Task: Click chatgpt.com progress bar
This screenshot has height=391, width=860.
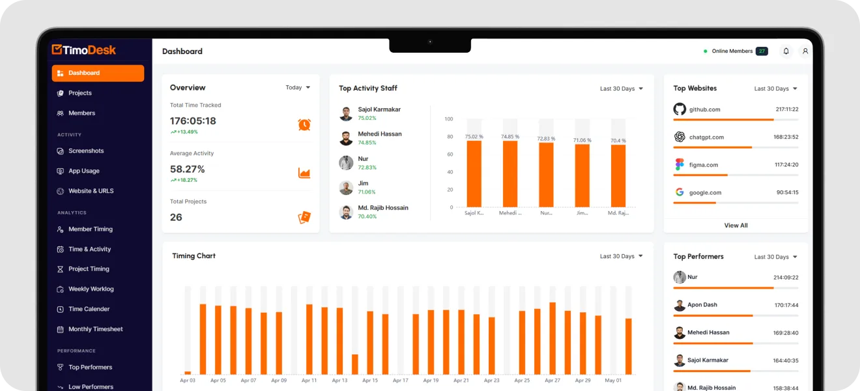Action: click(736, 147)
